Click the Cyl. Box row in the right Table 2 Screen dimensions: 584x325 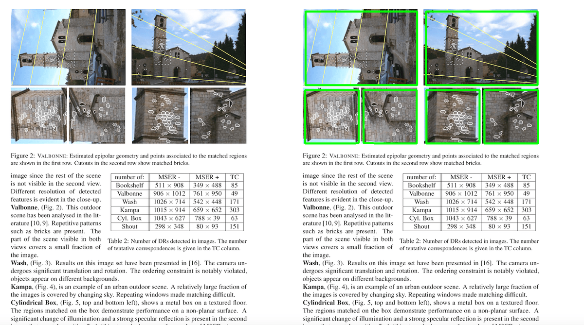[421, 217]
